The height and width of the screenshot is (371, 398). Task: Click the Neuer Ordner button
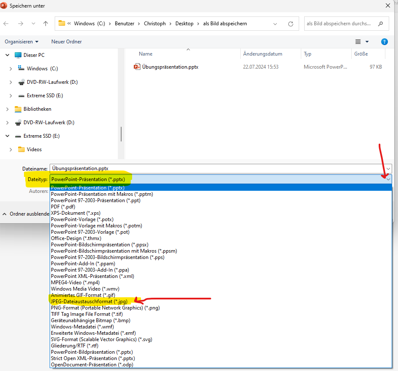pyautogui.click(x=66, y=42)
